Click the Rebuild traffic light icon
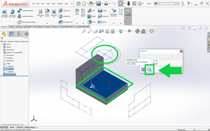The image size is (210, 131). (x=129, y=4)
